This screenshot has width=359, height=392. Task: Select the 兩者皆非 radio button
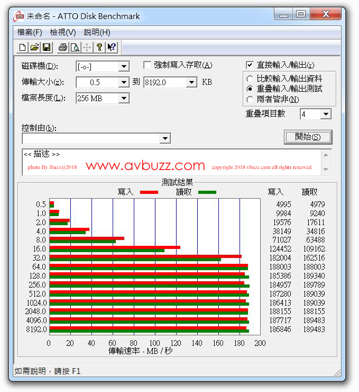pos(250,100)
